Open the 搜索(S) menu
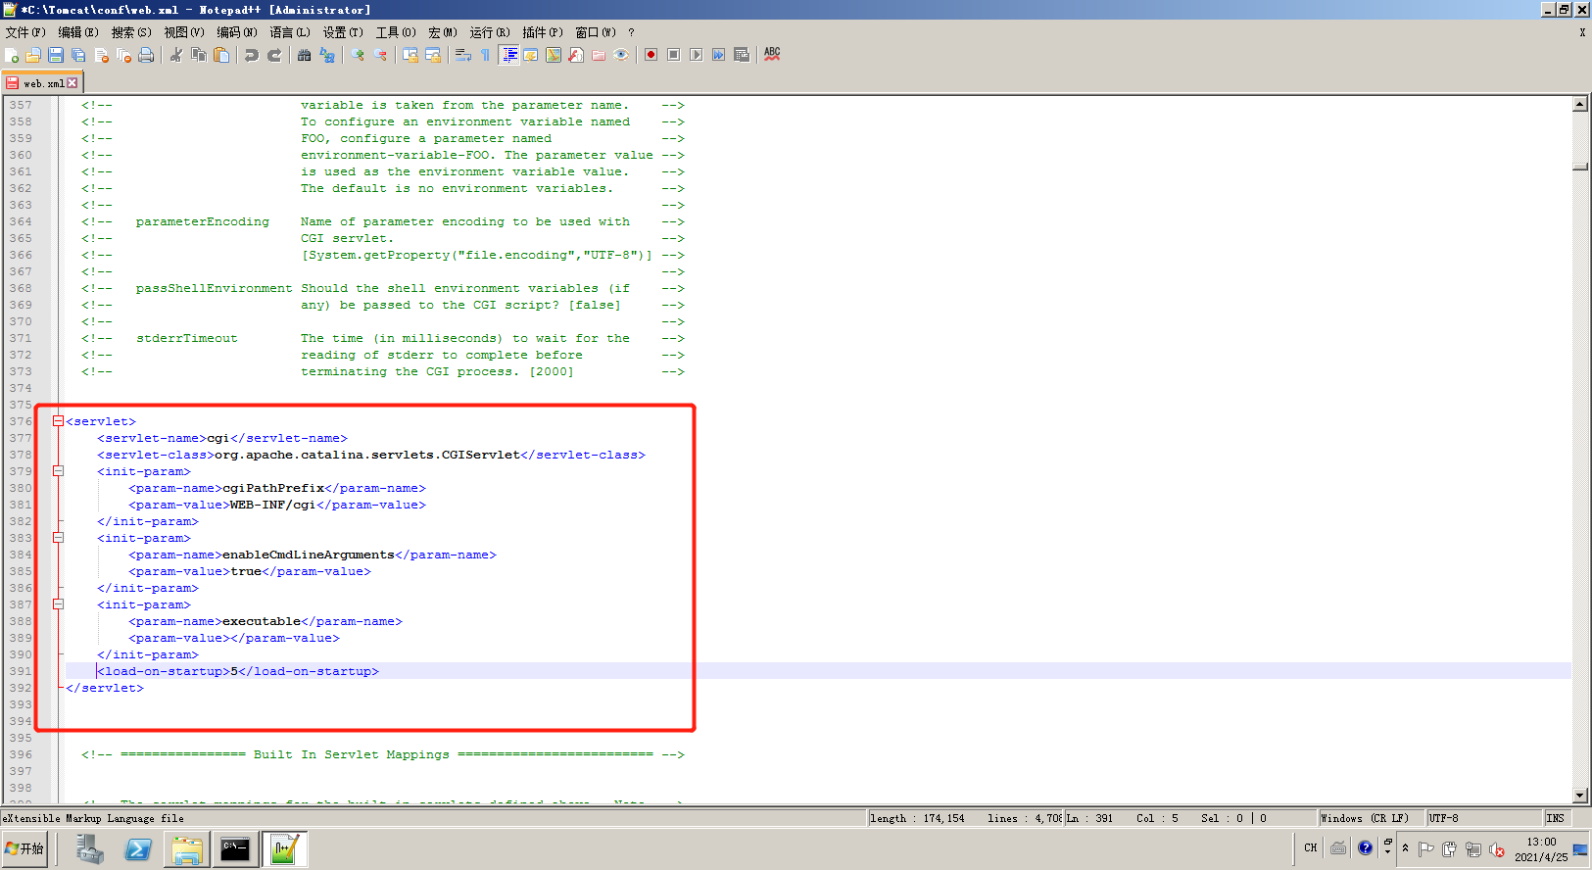Viewport: 1592px width, 870px height. click(131, 32)
